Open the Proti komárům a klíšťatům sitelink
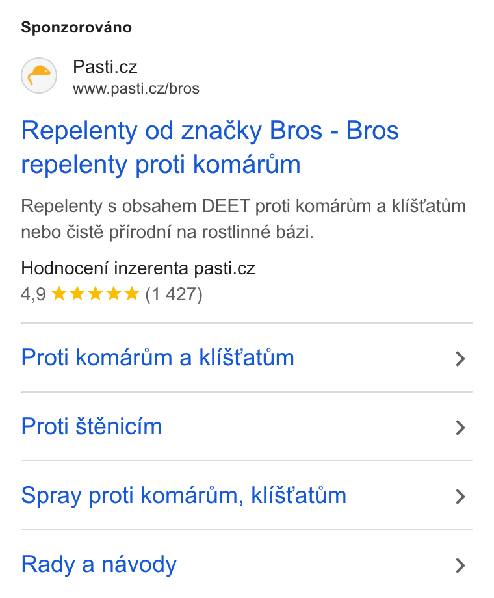 pyautogui.click(x=157, y=357)
